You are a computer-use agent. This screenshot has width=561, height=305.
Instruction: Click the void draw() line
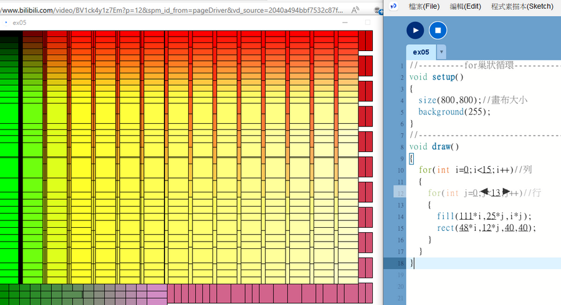[x=434, y=146]
